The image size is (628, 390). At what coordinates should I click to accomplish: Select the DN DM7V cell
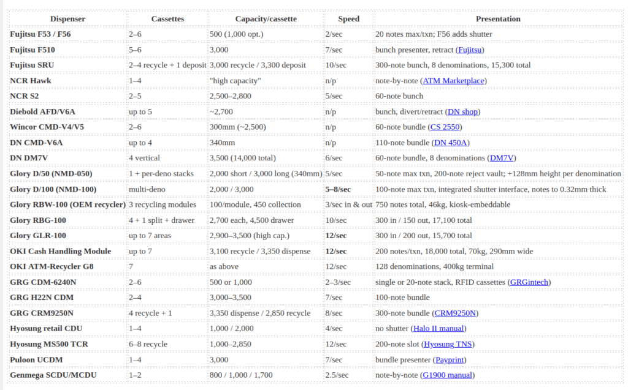pyautogui.click(x=67, y=158)
